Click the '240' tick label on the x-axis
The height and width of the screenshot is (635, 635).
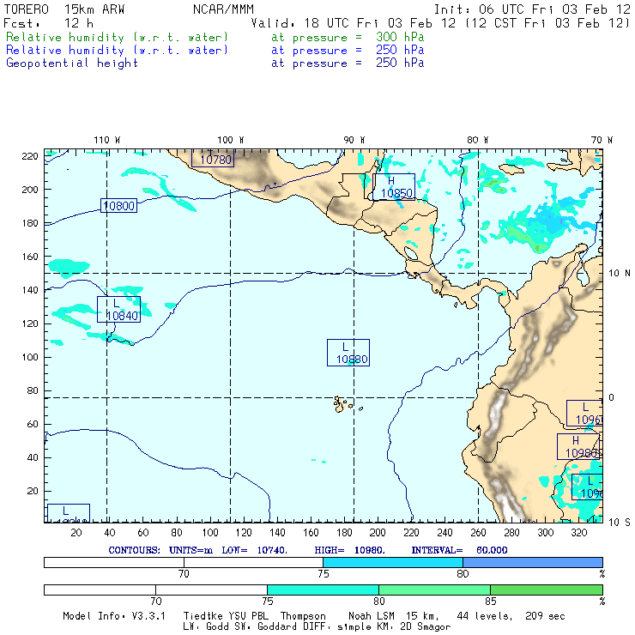(444, 533)
